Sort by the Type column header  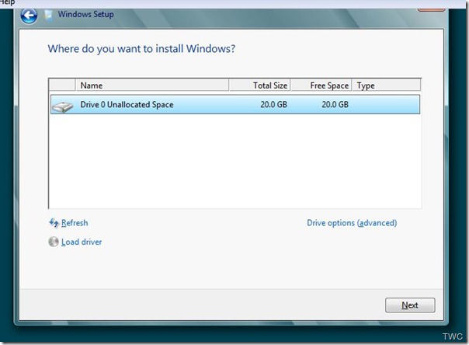[x=387, y=85]
